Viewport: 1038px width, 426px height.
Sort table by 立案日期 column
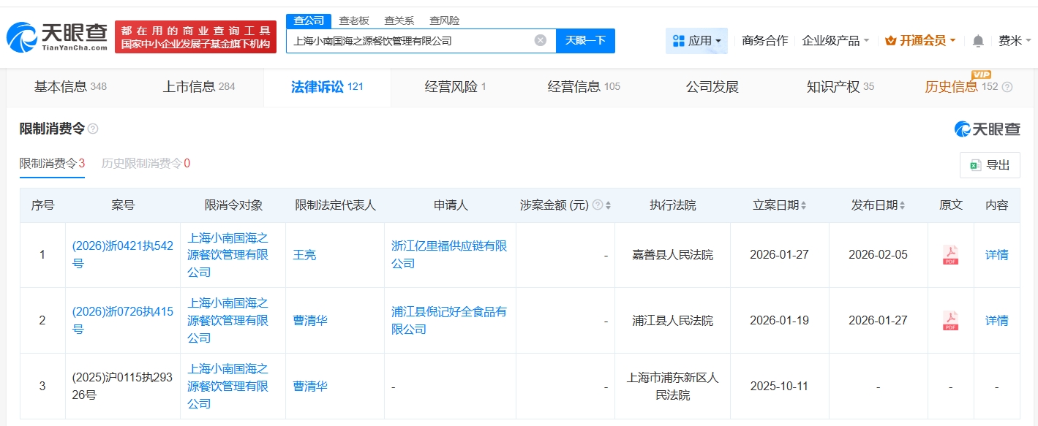[804, 205]
